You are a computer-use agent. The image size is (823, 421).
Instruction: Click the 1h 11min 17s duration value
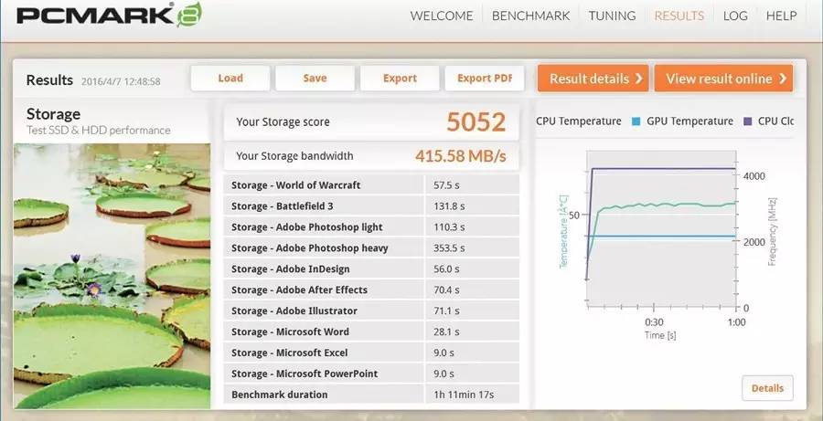[x=464, y=395]
